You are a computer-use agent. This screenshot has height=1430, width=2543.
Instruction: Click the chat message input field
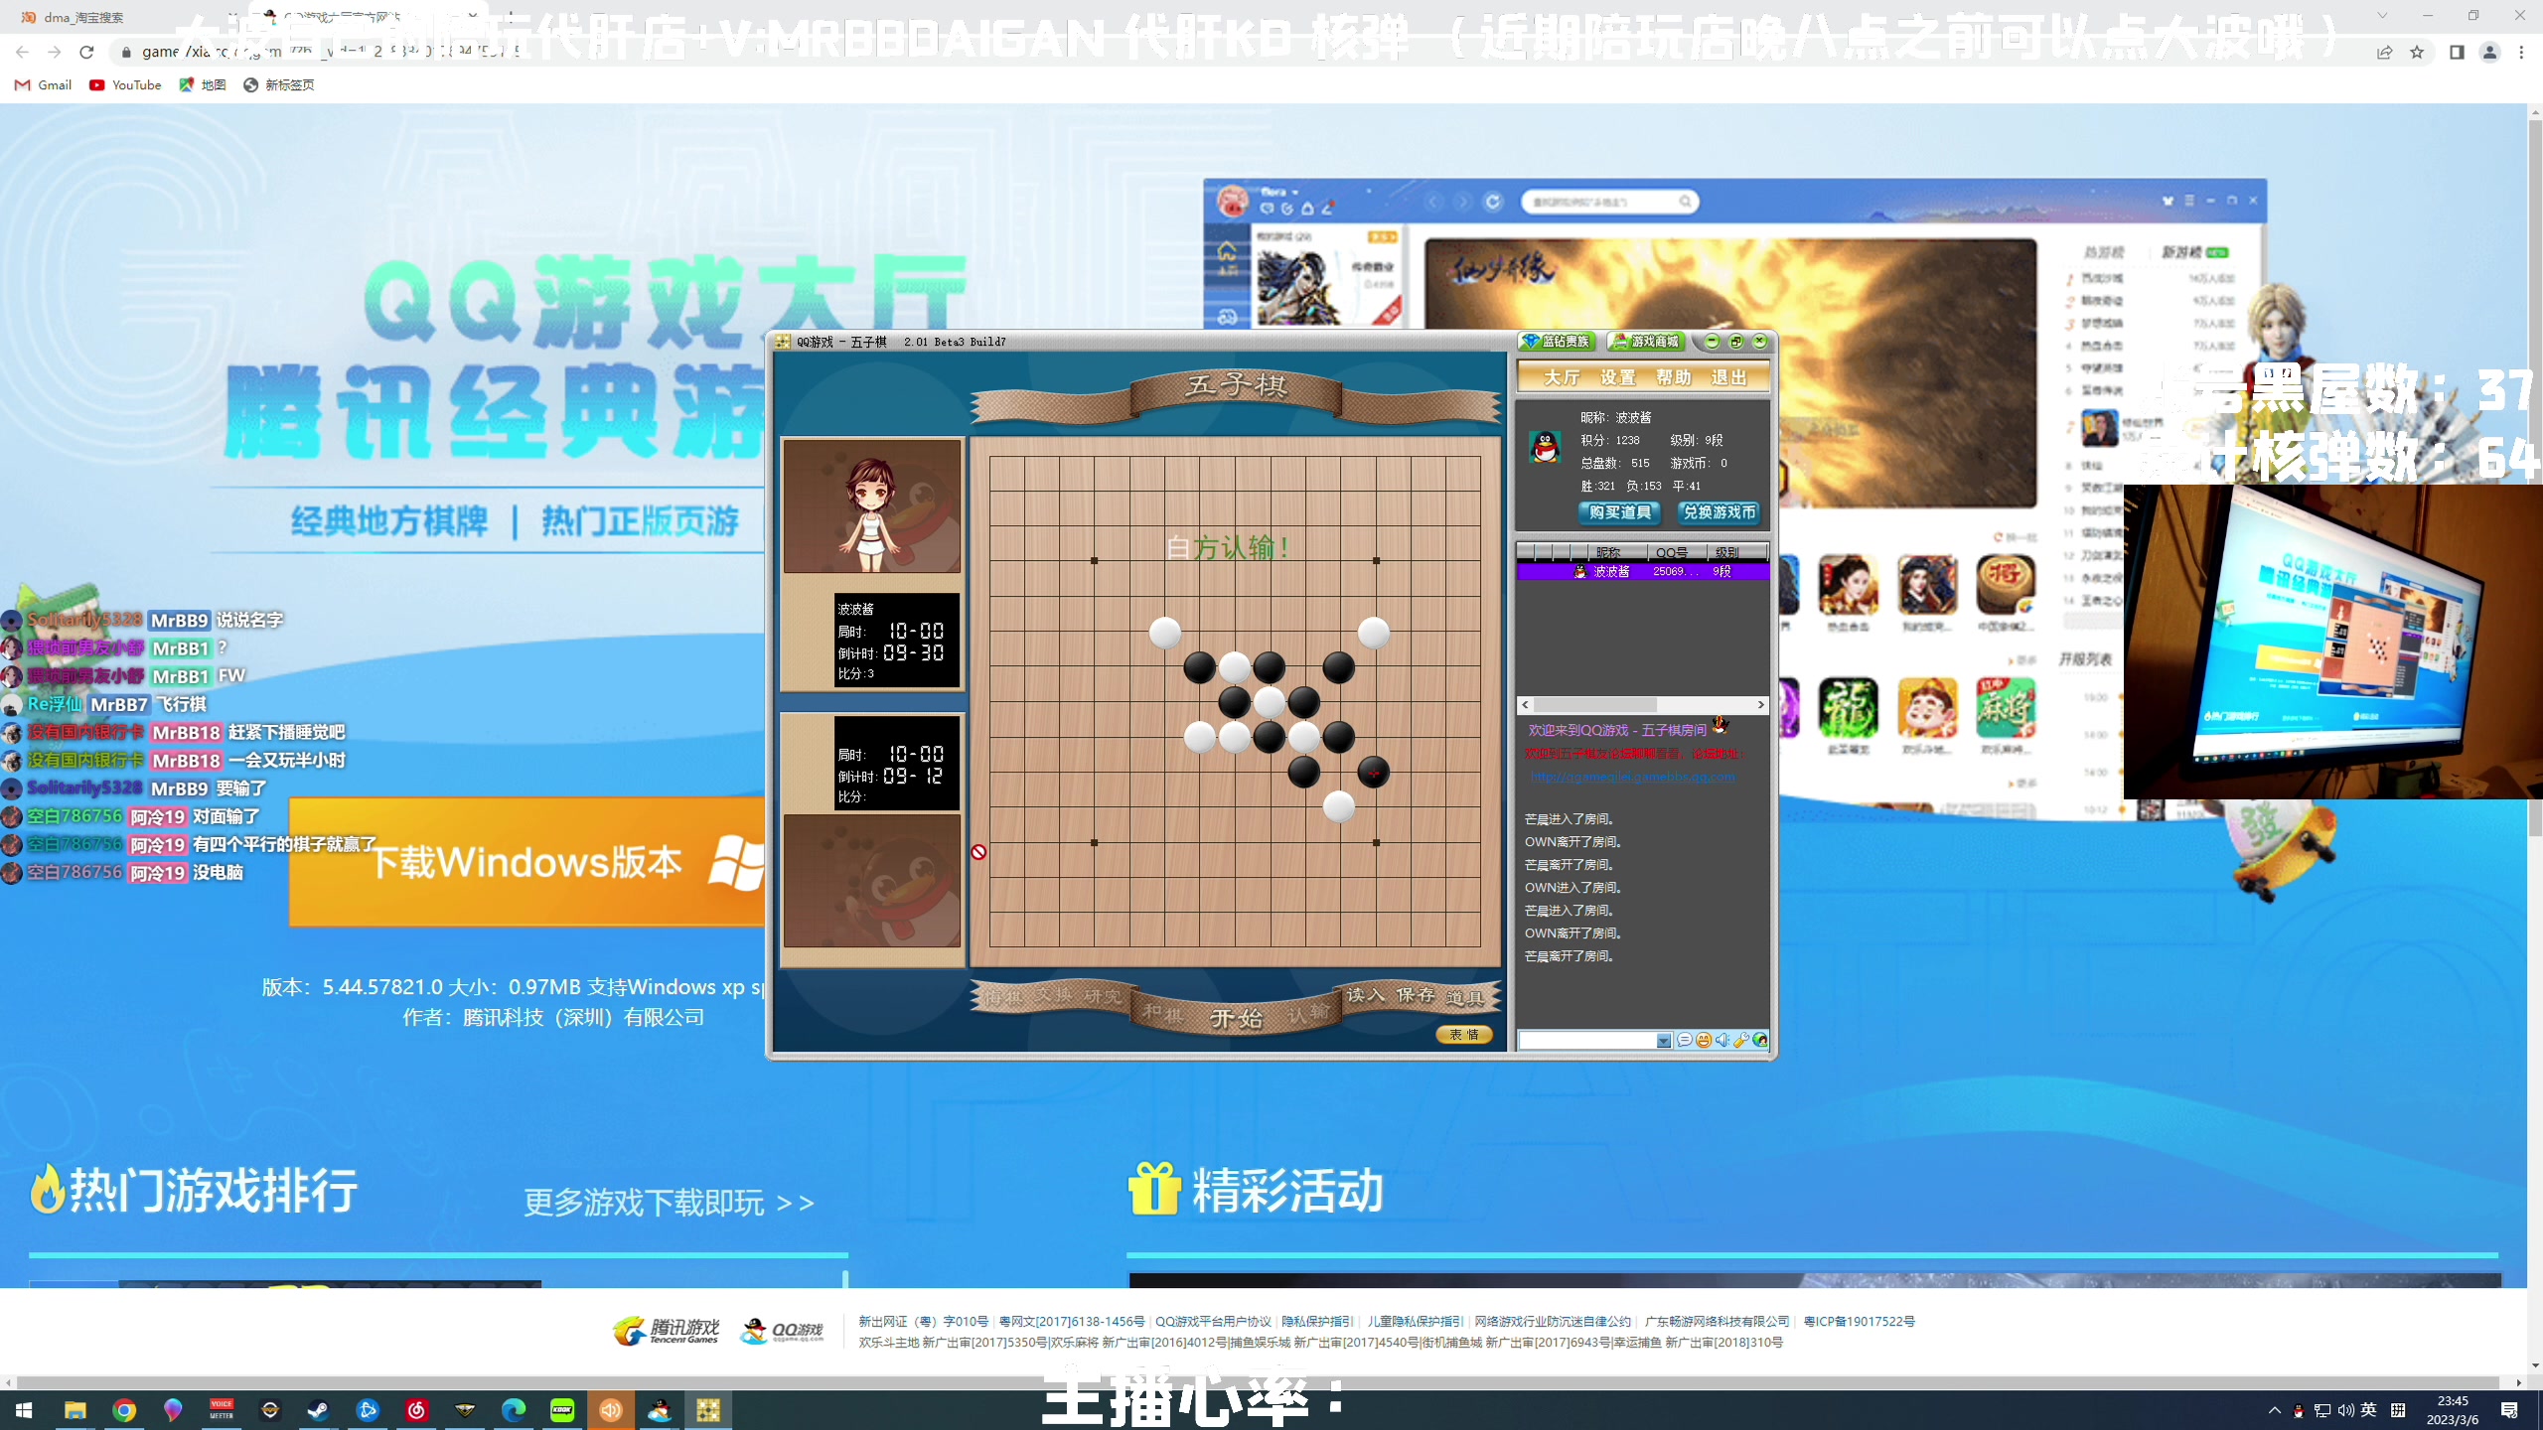(1587, 1041)
